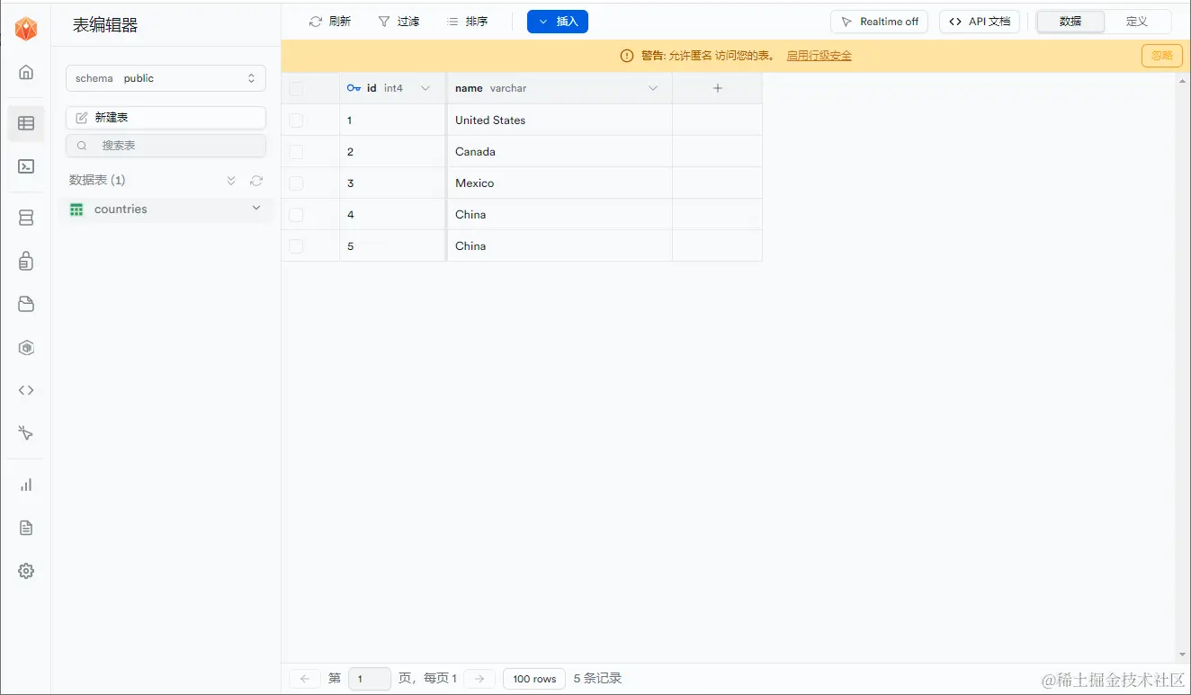Check the row checkbox for Canada
Viewport: 1191px width, 695px height.
296,151
